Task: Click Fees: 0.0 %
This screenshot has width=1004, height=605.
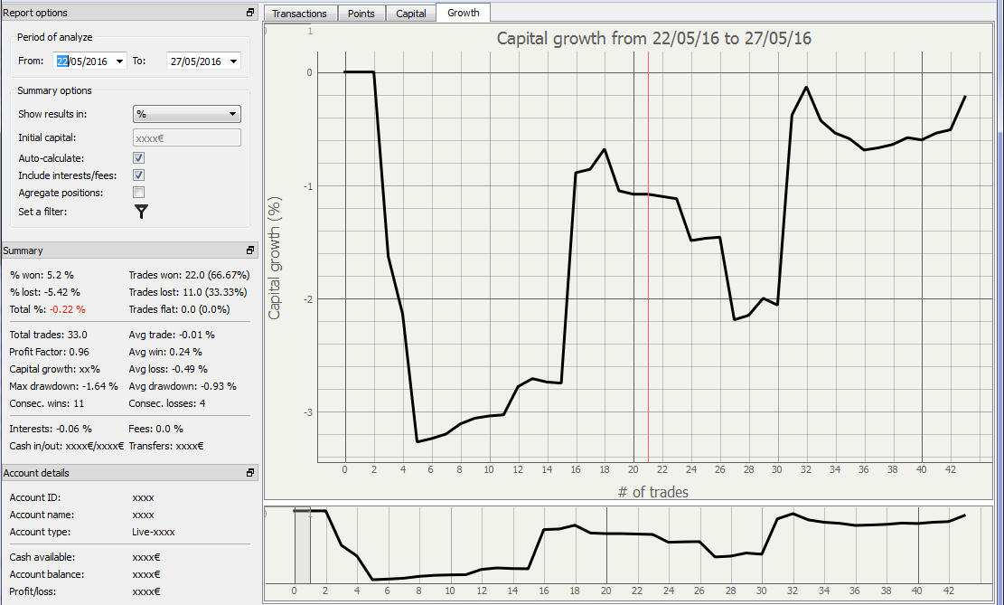Action: [x=155, y=429]
